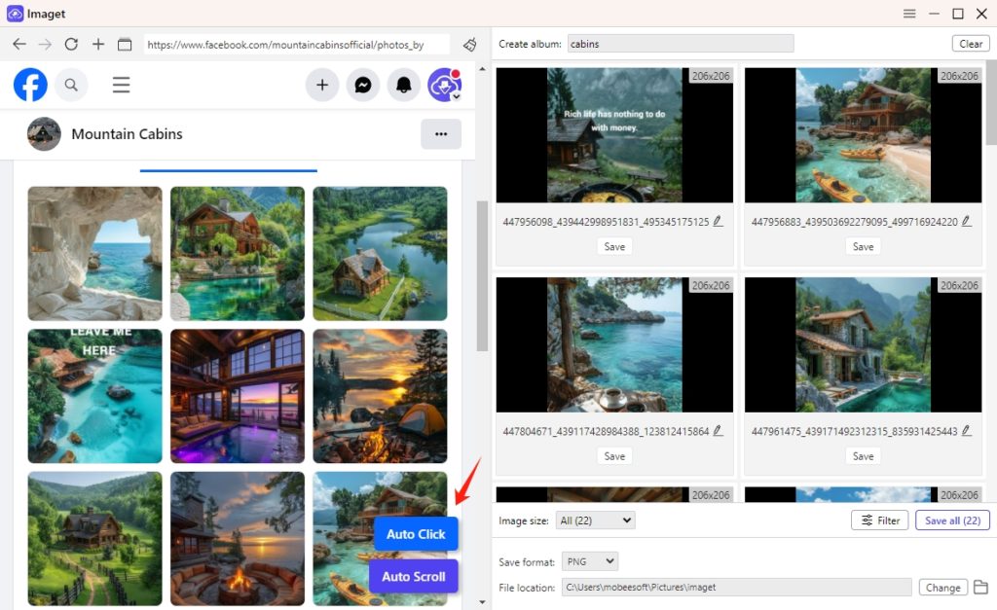
Task: Refresh the page with the reload icon
Action: coord(70,44)
